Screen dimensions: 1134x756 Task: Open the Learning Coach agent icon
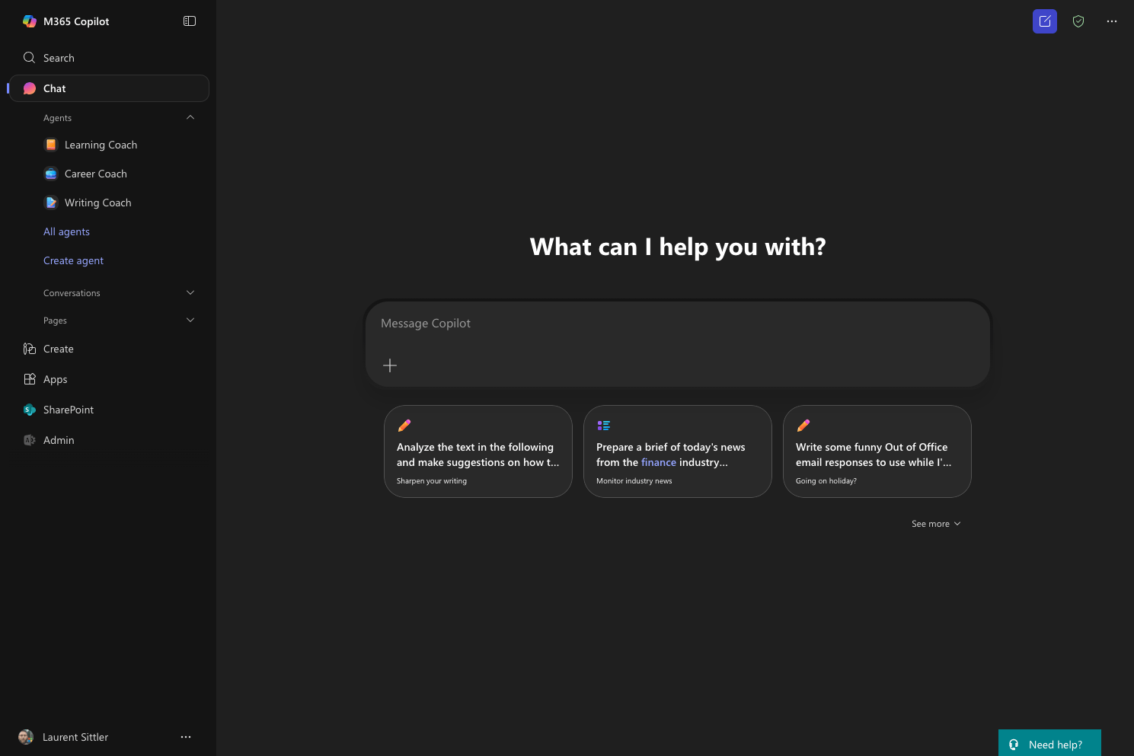coord(51,145)
